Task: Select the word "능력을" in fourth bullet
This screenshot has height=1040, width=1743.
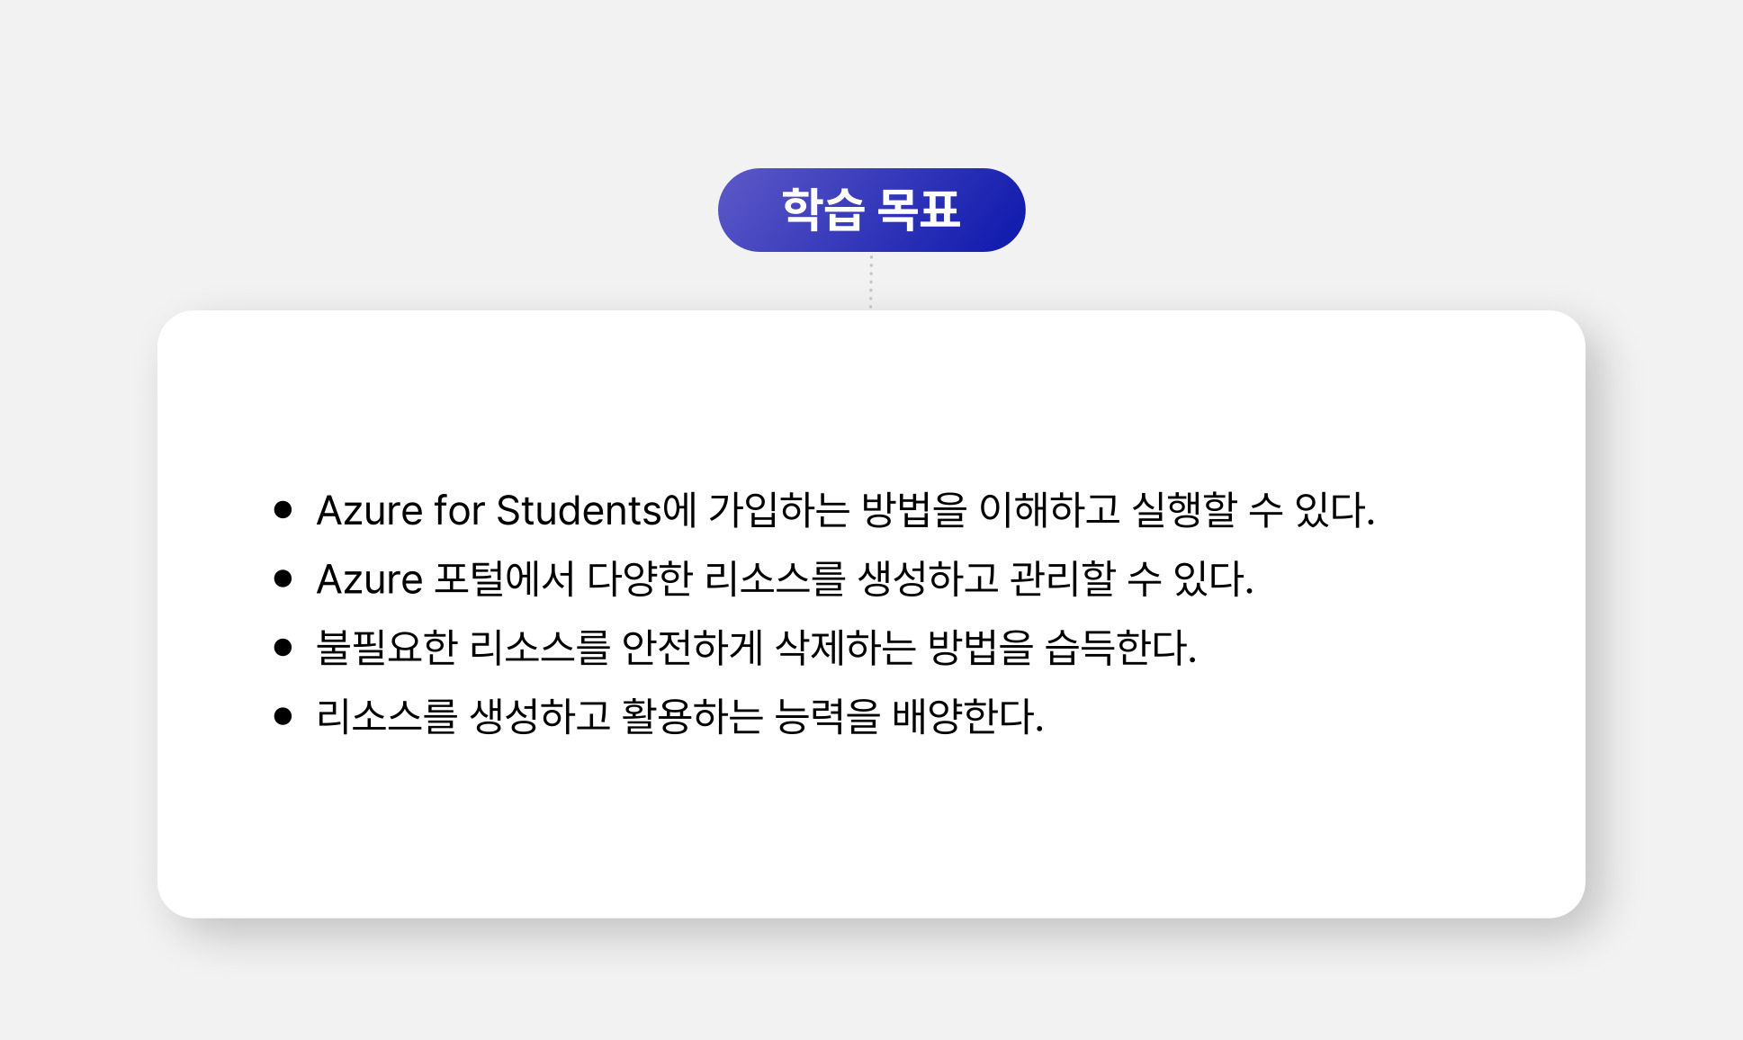Action: pos(827,716)
